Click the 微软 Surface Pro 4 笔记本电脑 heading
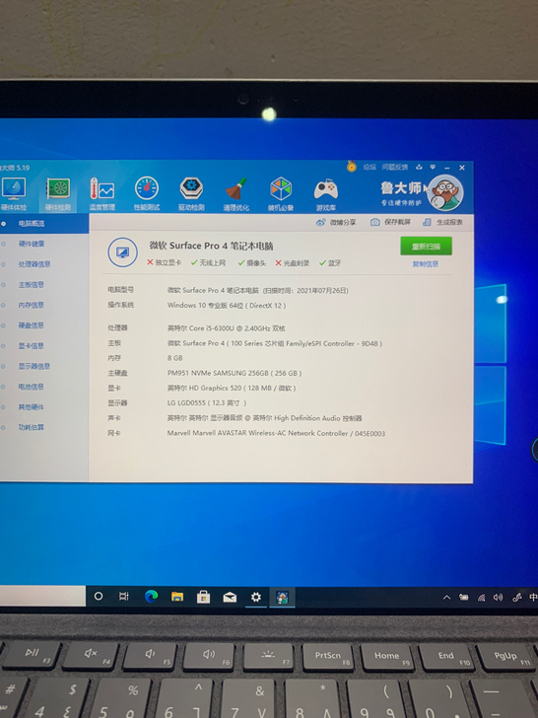The width and height of the screenshot is (538, 718). pos(211,246)
